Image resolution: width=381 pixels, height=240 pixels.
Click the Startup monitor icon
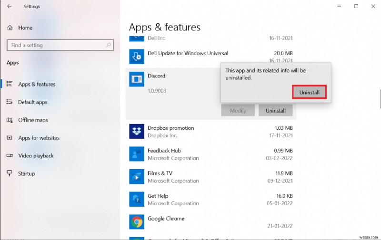coord(10,173)
